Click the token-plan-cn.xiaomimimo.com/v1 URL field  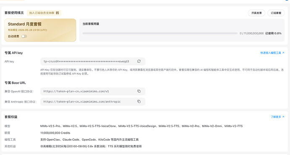(92, 91)
